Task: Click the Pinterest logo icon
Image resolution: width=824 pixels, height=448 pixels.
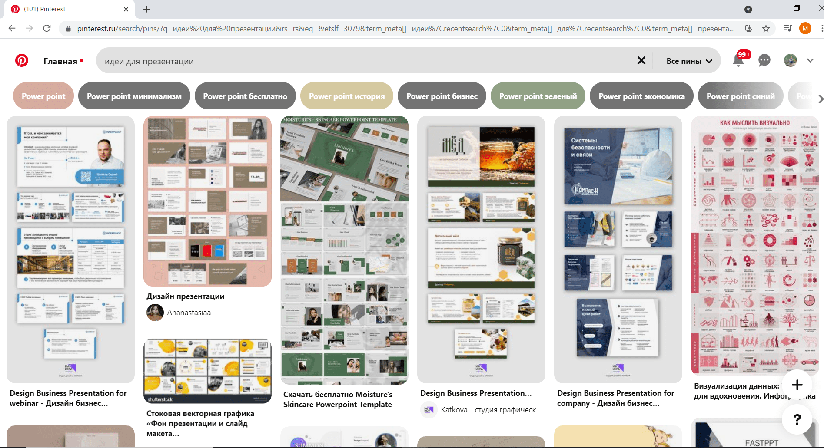Action: pos(21,61)
